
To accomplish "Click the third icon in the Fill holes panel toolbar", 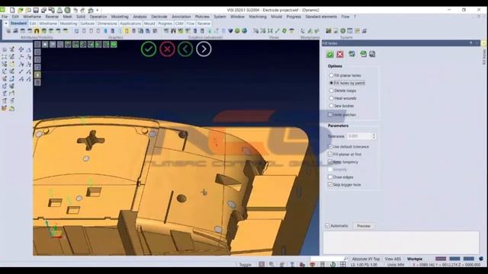I will coord(352,54).
